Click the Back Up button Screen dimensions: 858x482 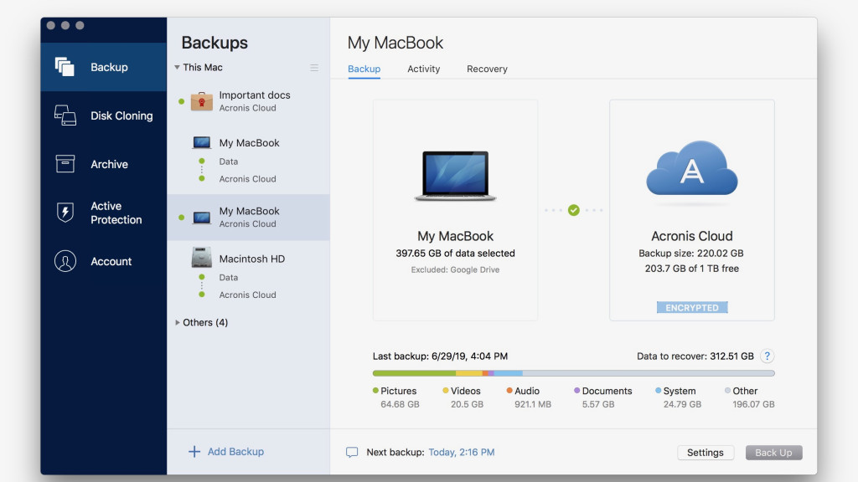click(x=773, y=453)
